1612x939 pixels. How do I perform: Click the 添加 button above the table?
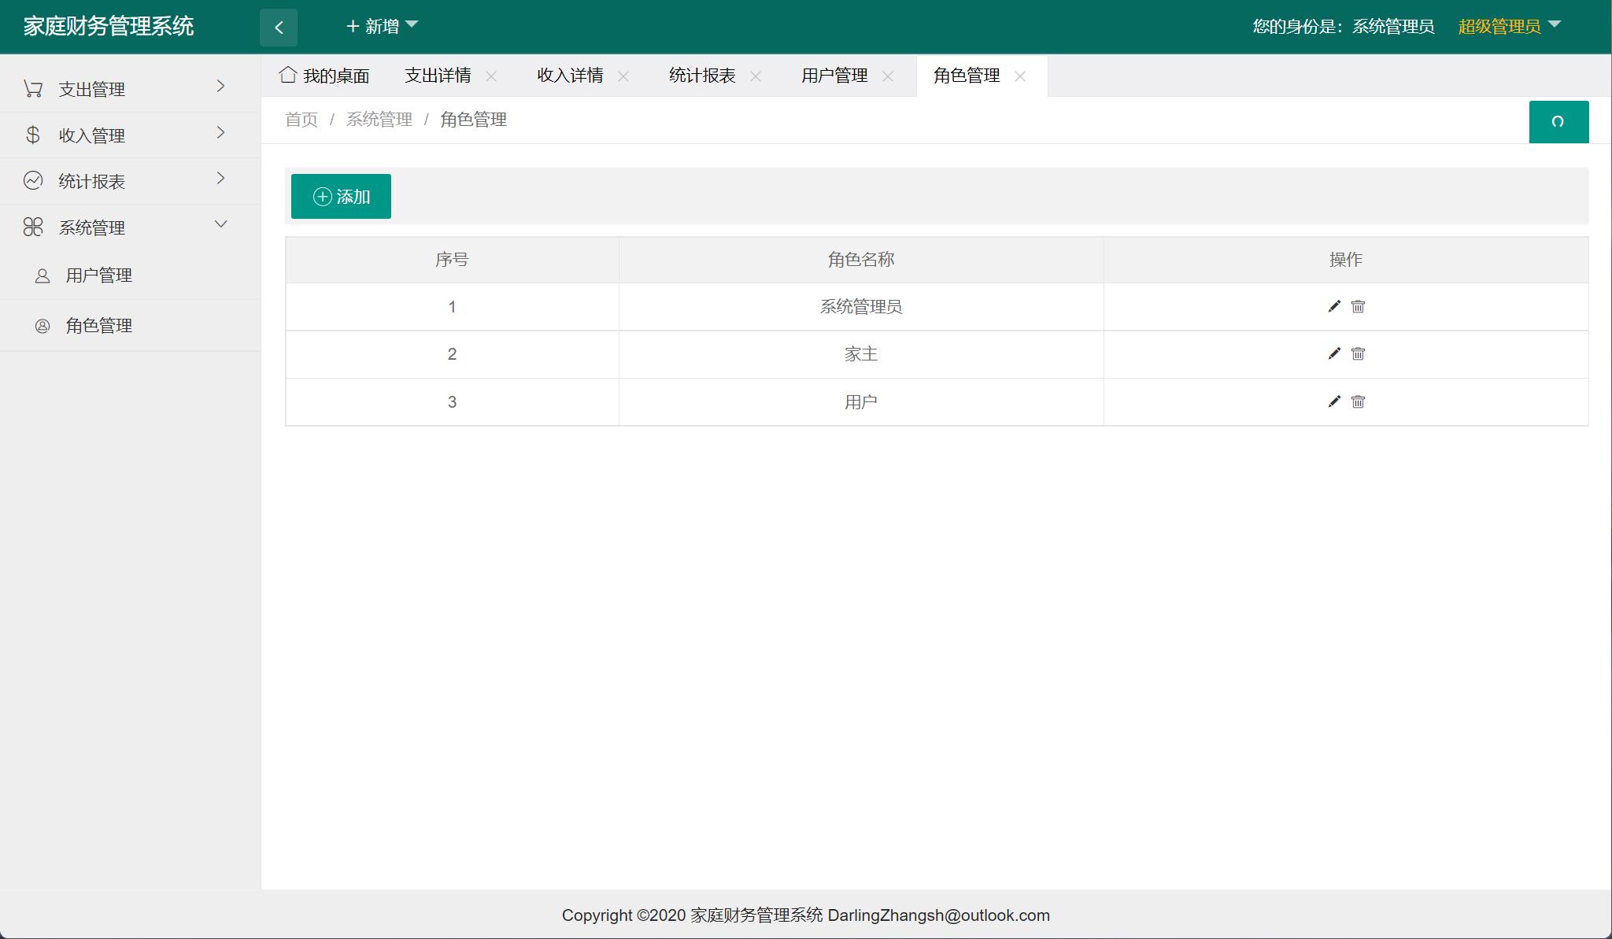[341, 196]
